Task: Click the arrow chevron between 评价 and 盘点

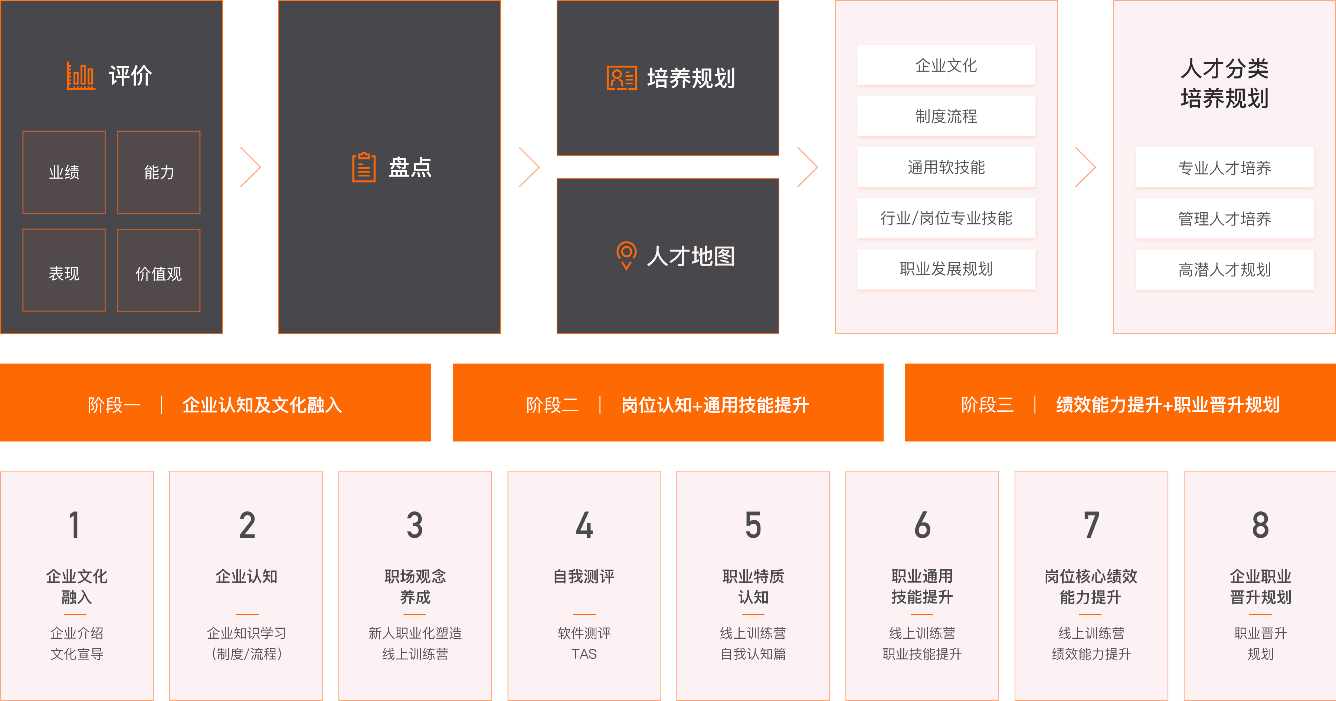Action: 250,167
